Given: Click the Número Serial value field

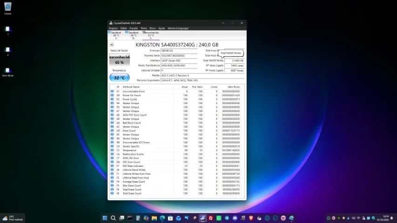Looking at the screenshot, I should click(x=179, y=56).
